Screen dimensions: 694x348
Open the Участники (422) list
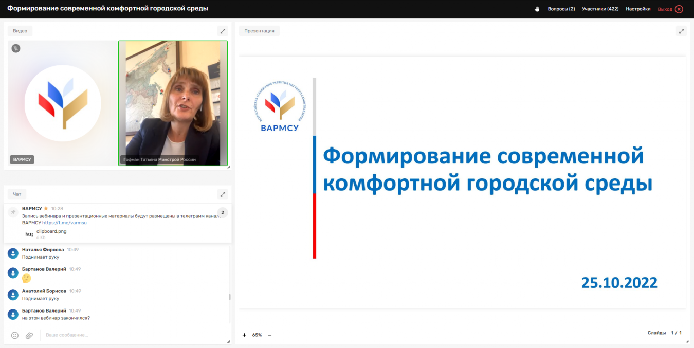click(600, 9)
